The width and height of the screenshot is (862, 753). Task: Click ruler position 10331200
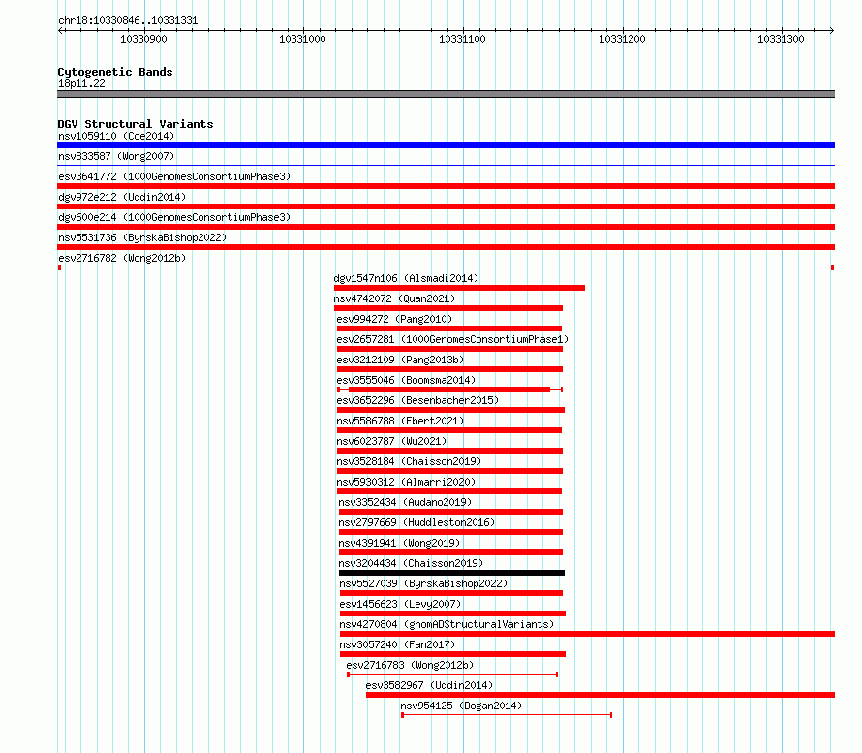622,39
